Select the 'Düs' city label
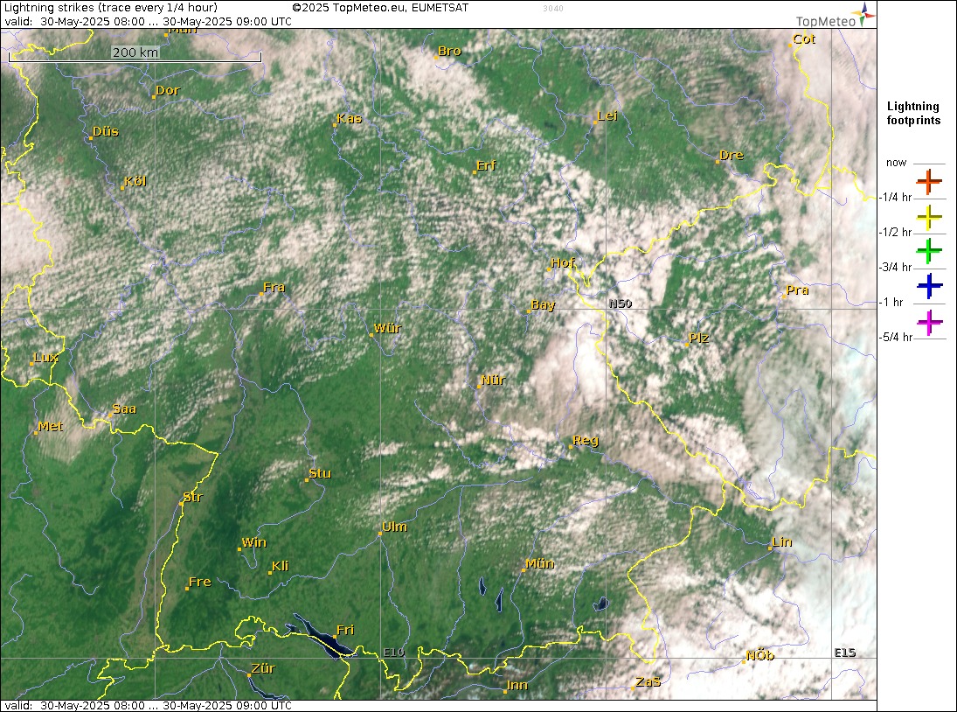Image resolution: width=957 pixels, height=712 pixels. (x=106, y=131)
